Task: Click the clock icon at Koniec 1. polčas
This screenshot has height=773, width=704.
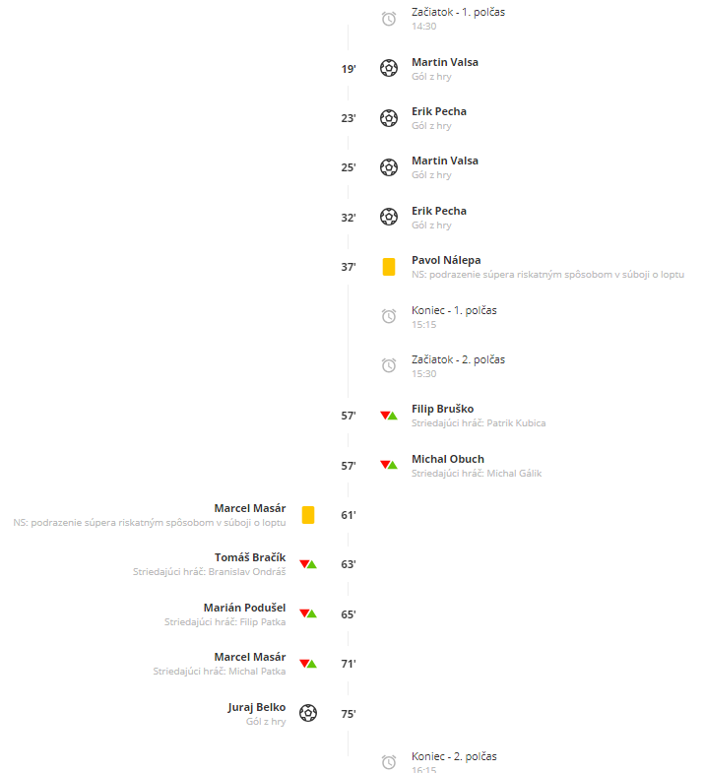Action: (389, 316)
